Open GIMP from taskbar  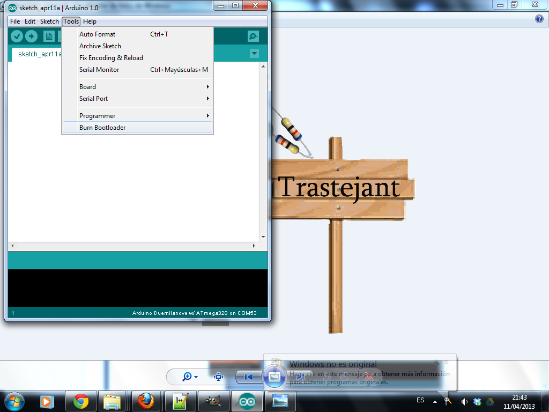click(213, 401)
